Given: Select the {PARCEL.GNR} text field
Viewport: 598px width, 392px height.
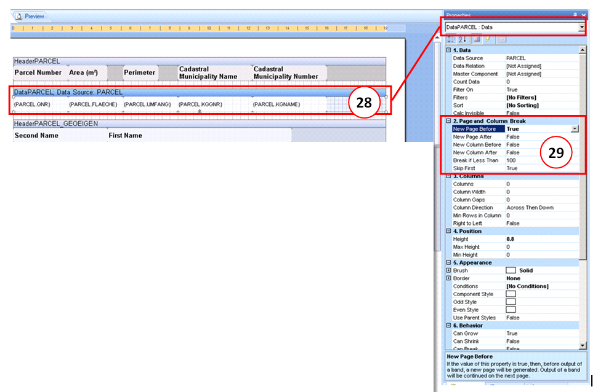Looking at the screenshot, I should pos(31,104).
